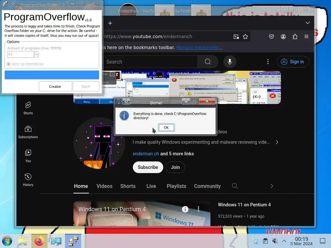Click the video info circle icon
This screenshot has width=331, height=248.
185,209
